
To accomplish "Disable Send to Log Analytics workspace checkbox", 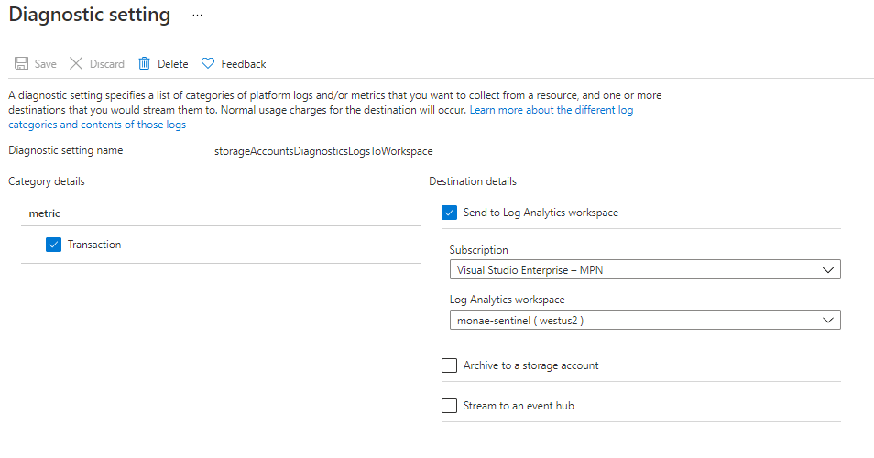I will [449, 213].
